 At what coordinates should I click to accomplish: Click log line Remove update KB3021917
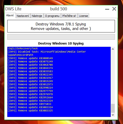[x=30, y=78]
